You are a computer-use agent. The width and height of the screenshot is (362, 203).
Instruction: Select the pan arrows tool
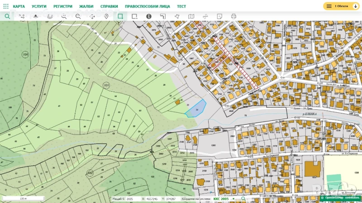[92, 16]
